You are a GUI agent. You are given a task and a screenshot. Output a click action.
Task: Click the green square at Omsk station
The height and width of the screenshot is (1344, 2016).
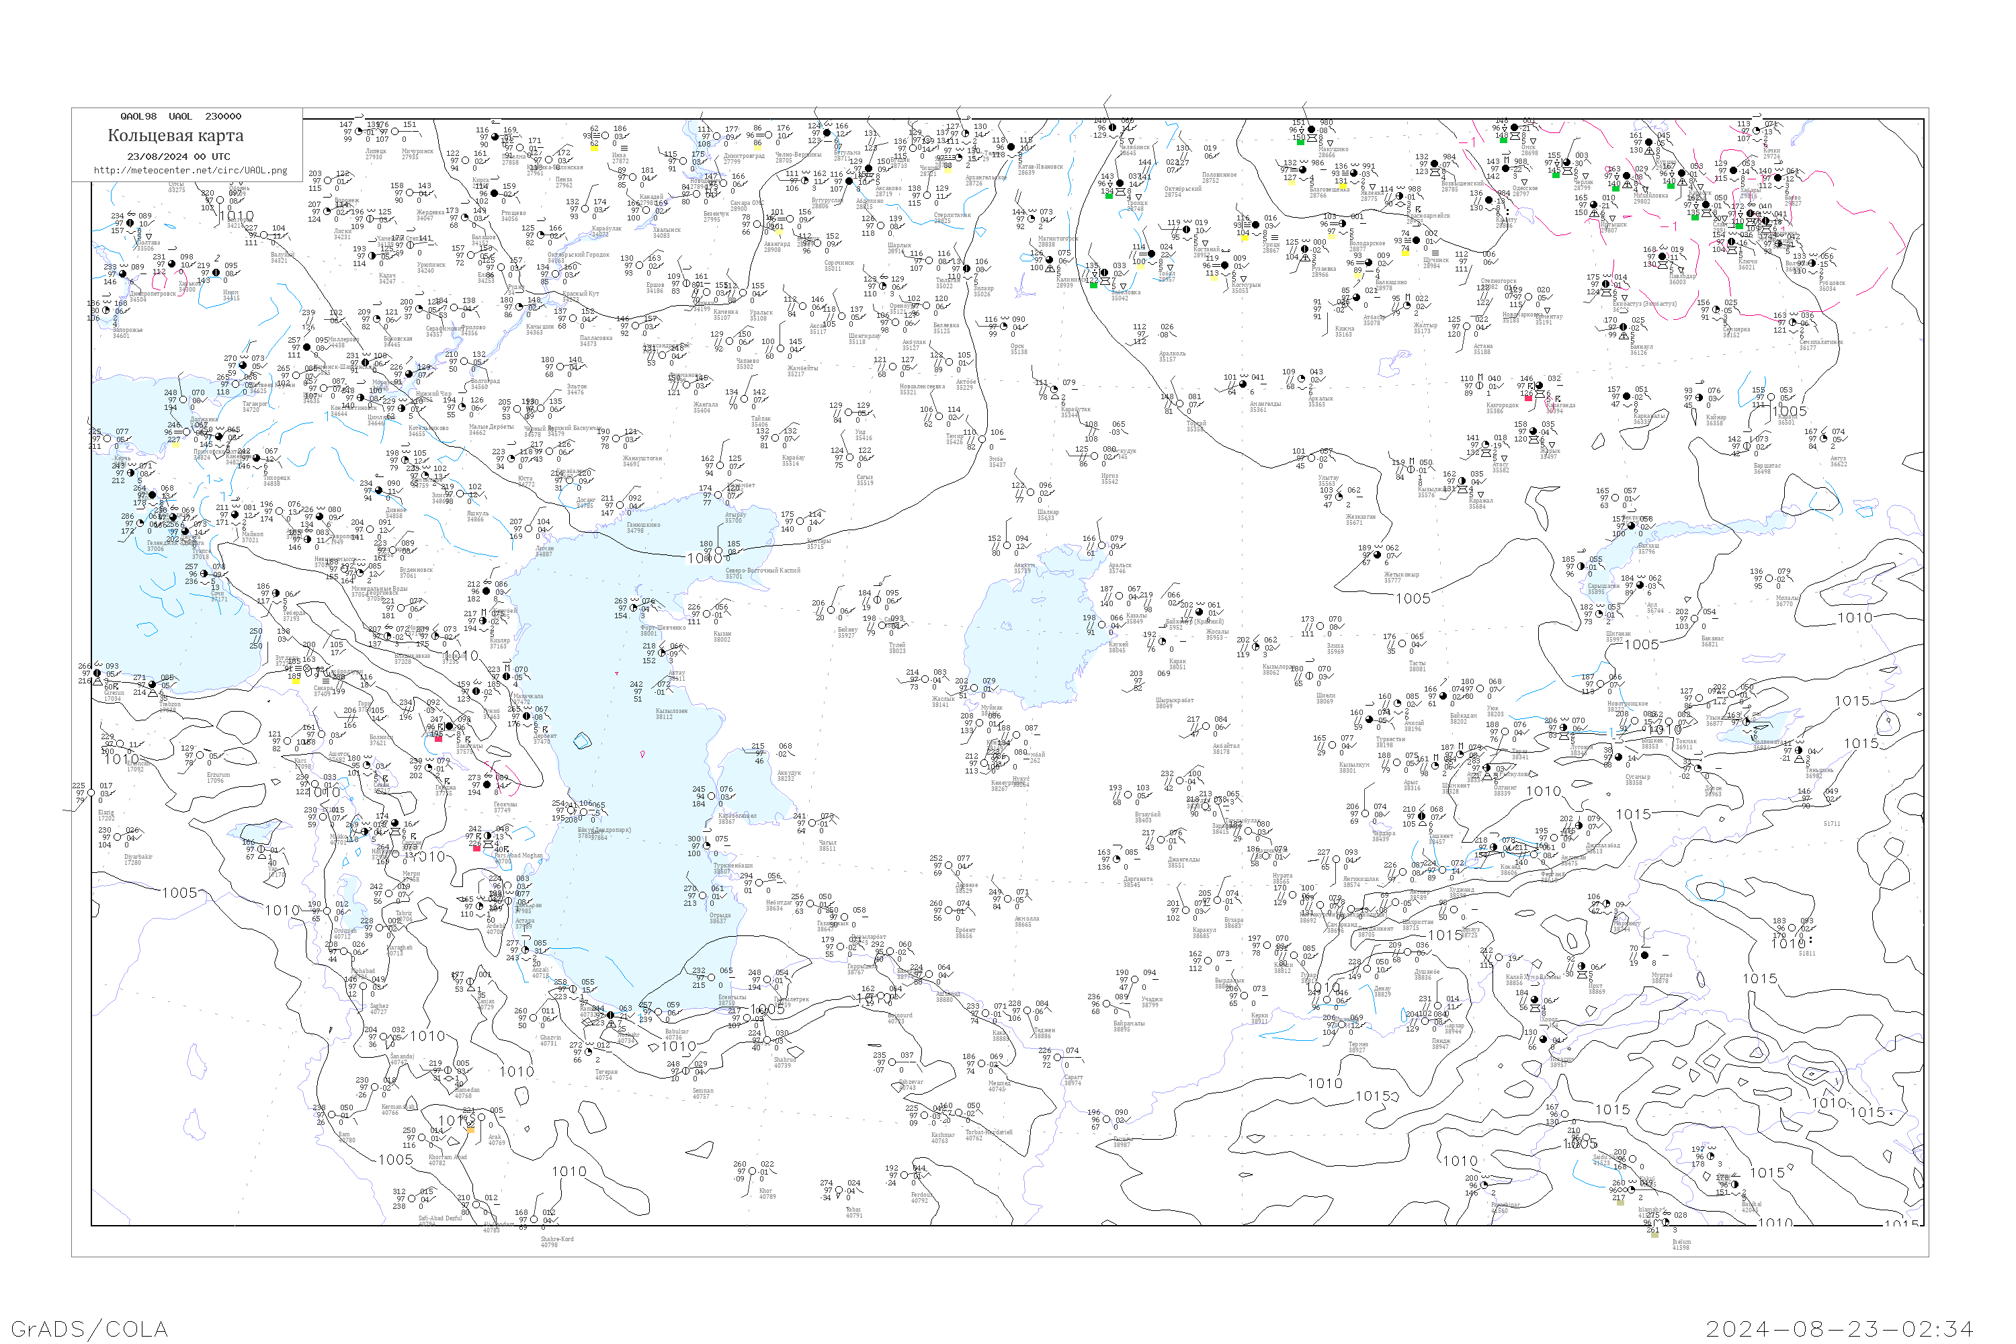tap(1503, 140)
